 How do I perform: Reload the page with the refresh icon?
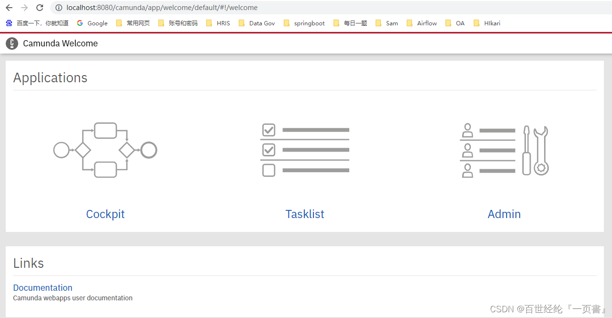pyautogui.click(x=40, y=8)
